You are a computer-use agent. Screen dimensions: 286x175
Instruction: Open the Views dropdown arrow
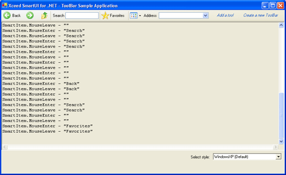point(140,16)
